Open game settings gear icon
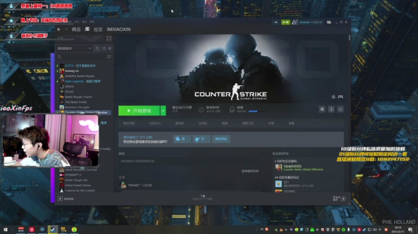The width and height of the screenshot is (418, 234). (x=322, y=109)
